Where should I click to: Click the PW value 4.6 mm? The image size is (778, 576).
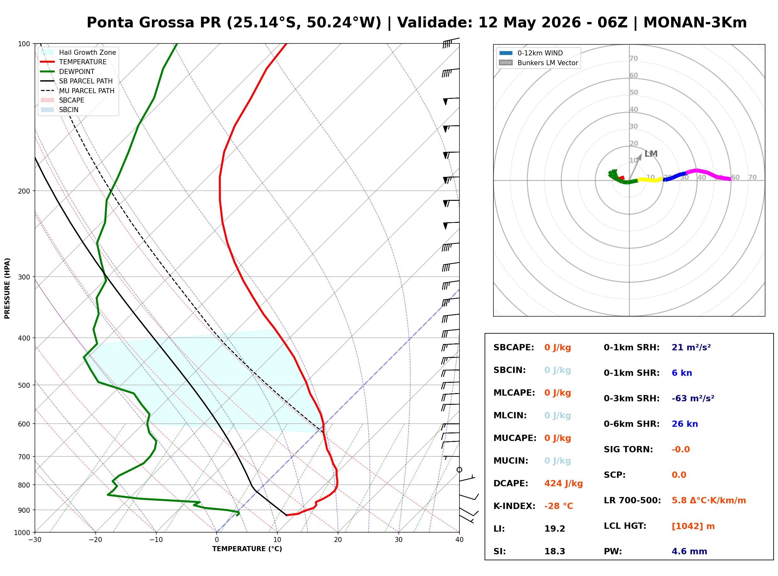click(x=689, y=551)
